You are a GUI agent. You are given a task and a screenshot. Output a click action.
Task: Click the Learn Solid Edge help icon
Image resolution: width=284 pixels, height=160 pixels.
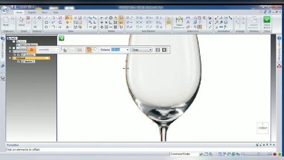(279, 38)
